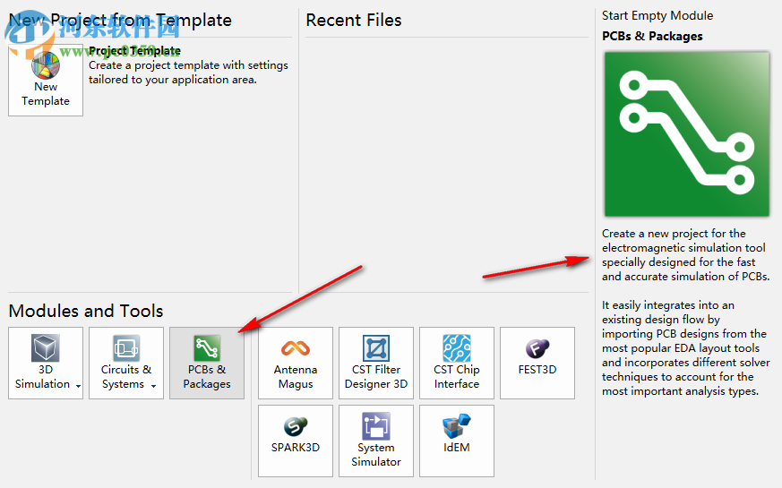Viewport: 782px width, 488px height.
Task: Click the 'Project Template' heading text
Action: pyautogui.click(x=134, y=51)
